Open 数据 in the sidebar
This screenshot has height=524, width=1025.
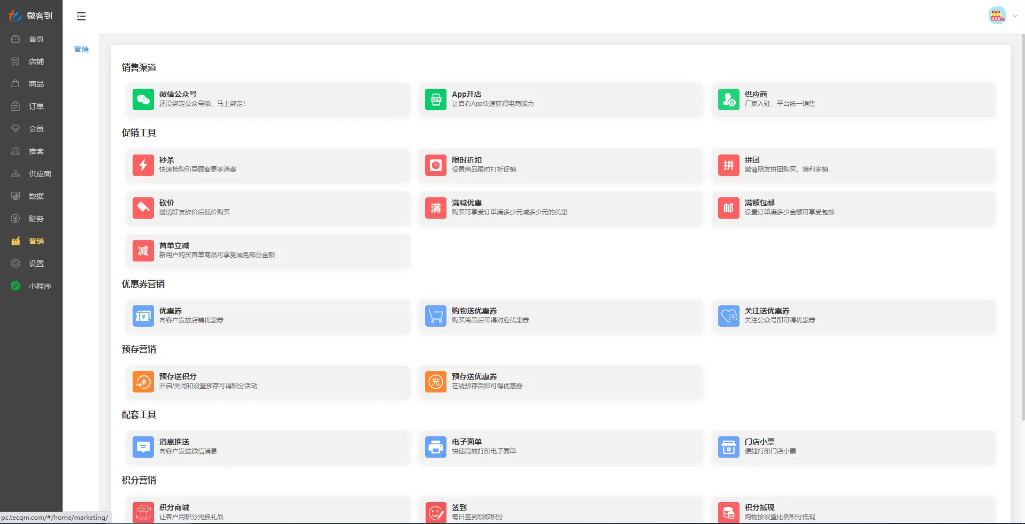pyautogui.click(x=31, y=196)
